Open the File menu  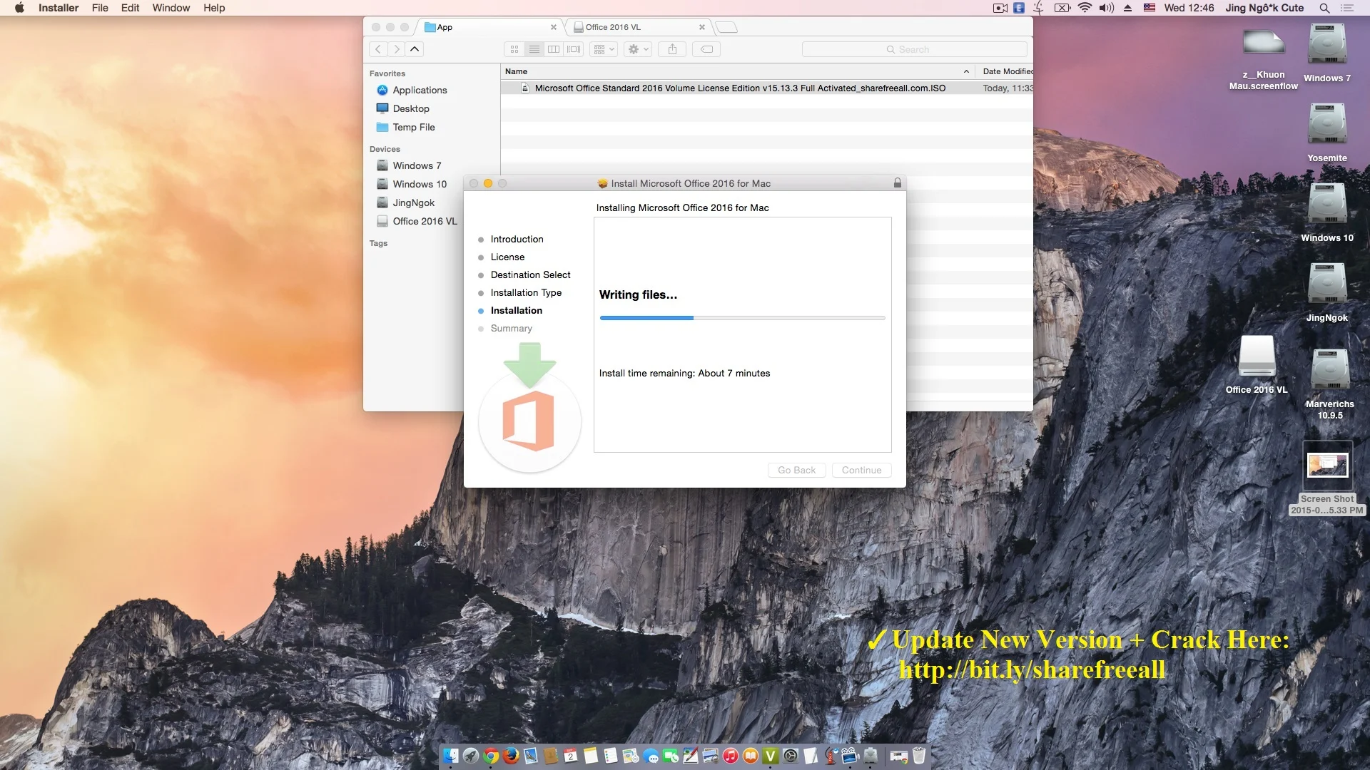tap(100, 8)
